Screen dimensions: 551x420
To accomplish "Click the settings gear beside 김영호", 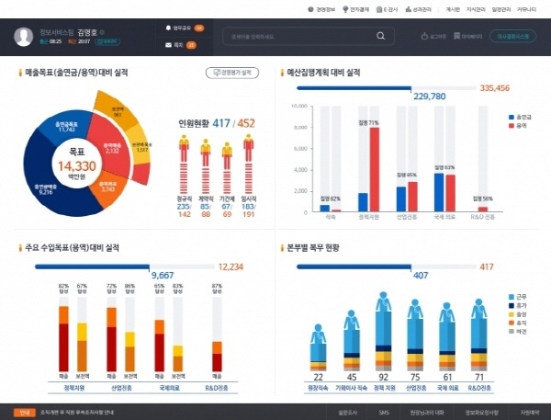I will [x=102, y=33].
